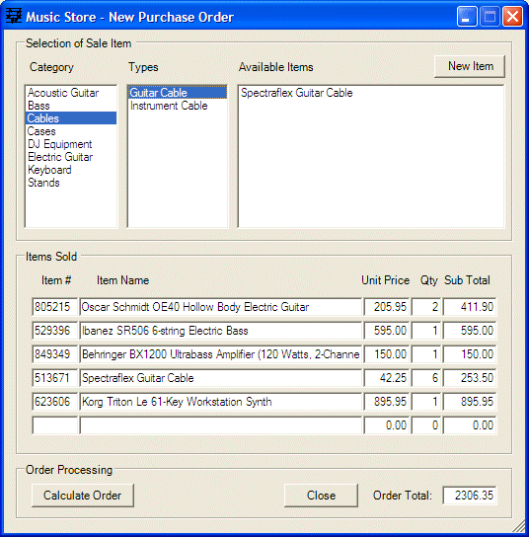This screenshot has width=529, height=537.
Task: Click item number field 623606
Action: (x=55, y=402)
